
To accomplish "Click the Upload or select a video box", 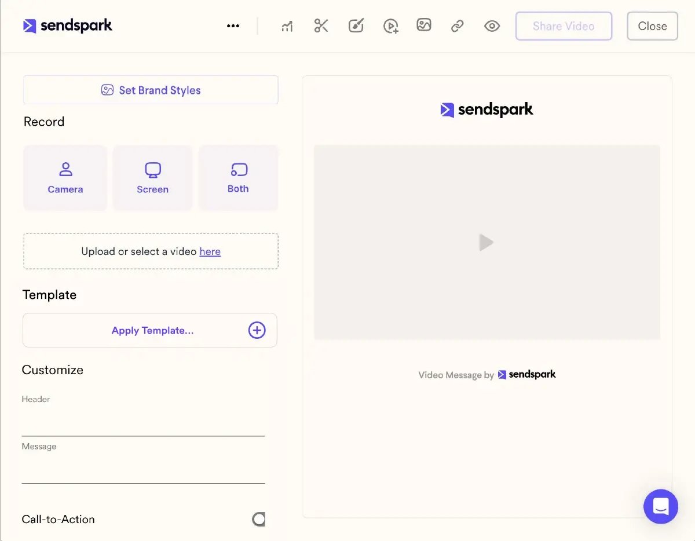I will [x=151, y=251].
